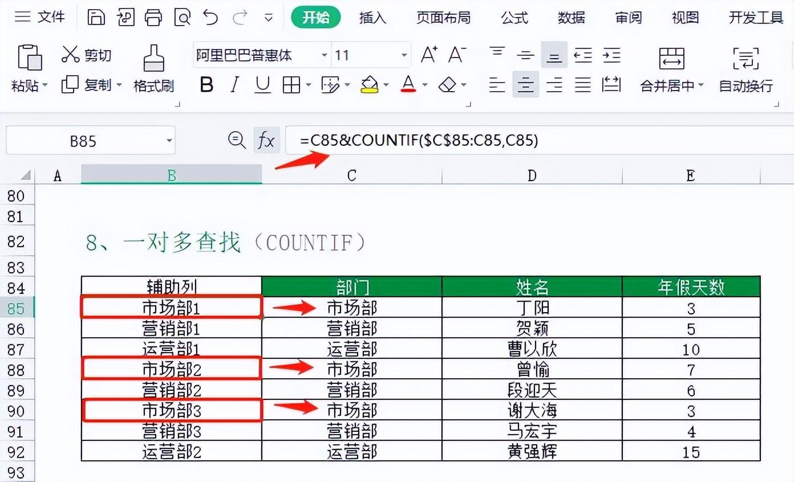Expand the 复制 dropdown arrow
Viewport: 794px width, 482px height.
[x=119, y=85]
